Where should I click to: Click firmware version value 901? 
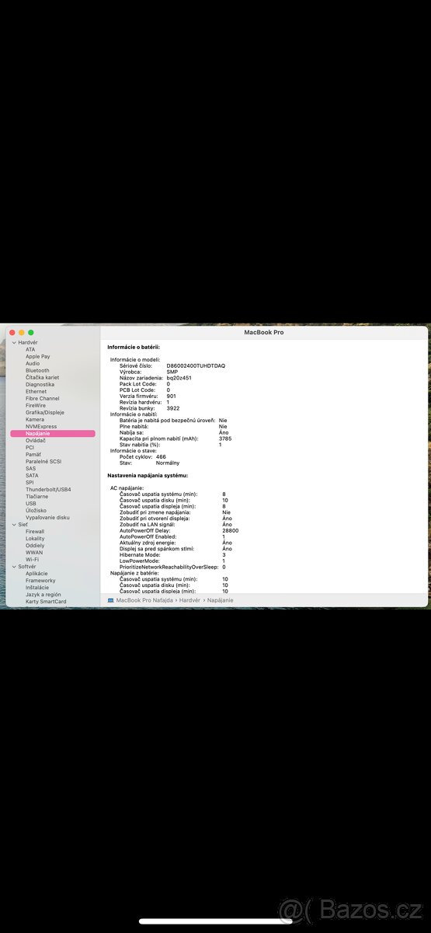point(171,396)
